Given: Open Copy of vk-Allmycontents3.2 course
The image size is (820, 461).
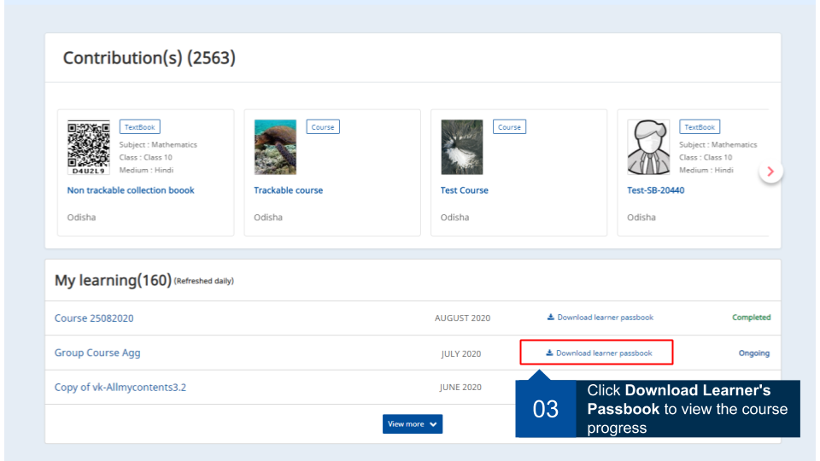Looking at the screenshot, I should click(x=120, y=388).
